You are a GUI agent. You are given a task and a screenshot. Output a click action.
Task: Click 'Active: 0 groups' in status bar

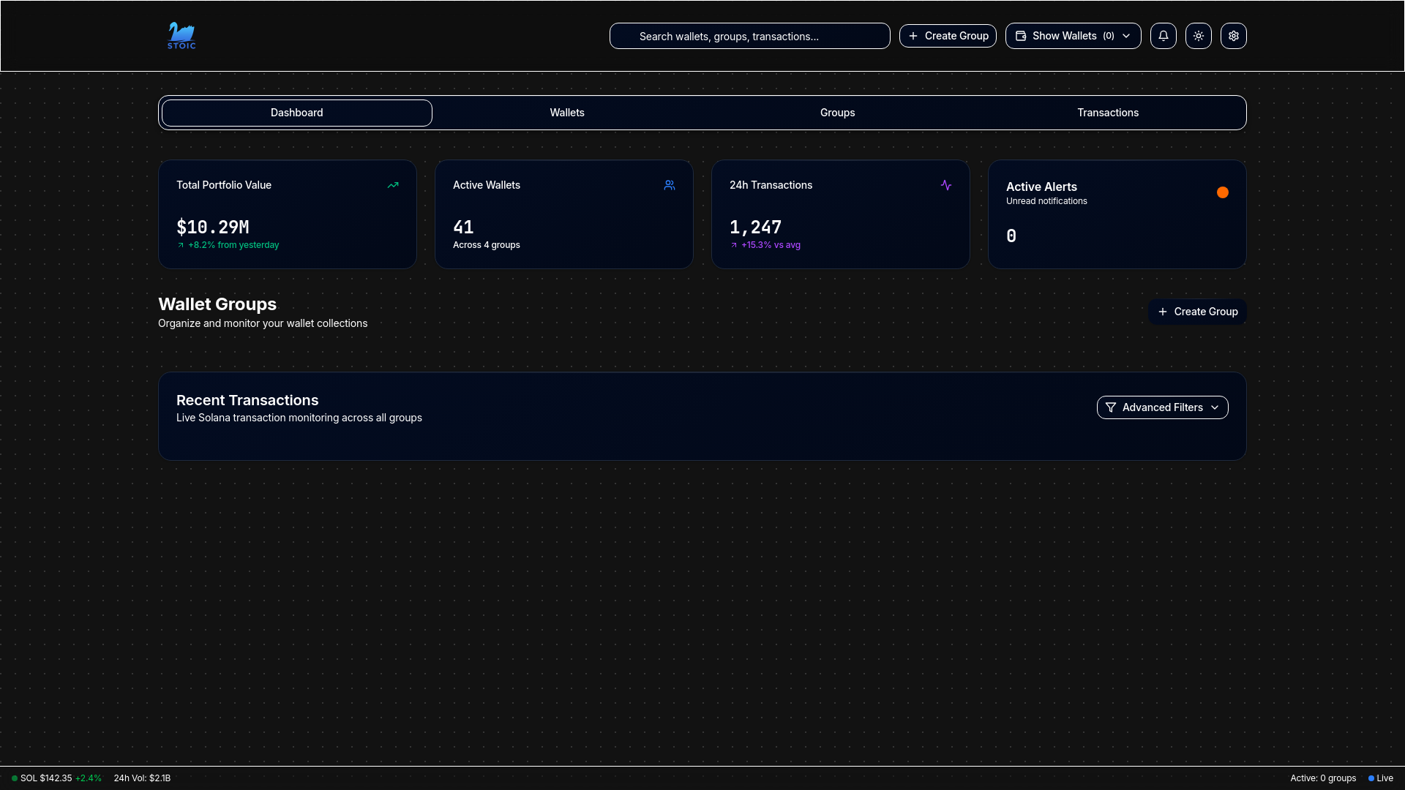click(1323, 778)
